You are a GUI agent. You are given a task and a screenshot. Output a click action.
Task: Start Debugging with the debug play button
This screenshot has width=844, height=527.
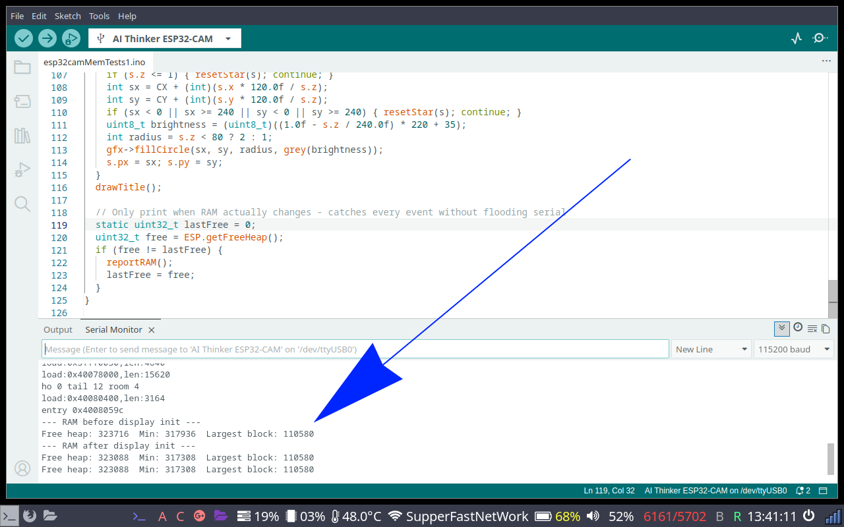point(71,38)
